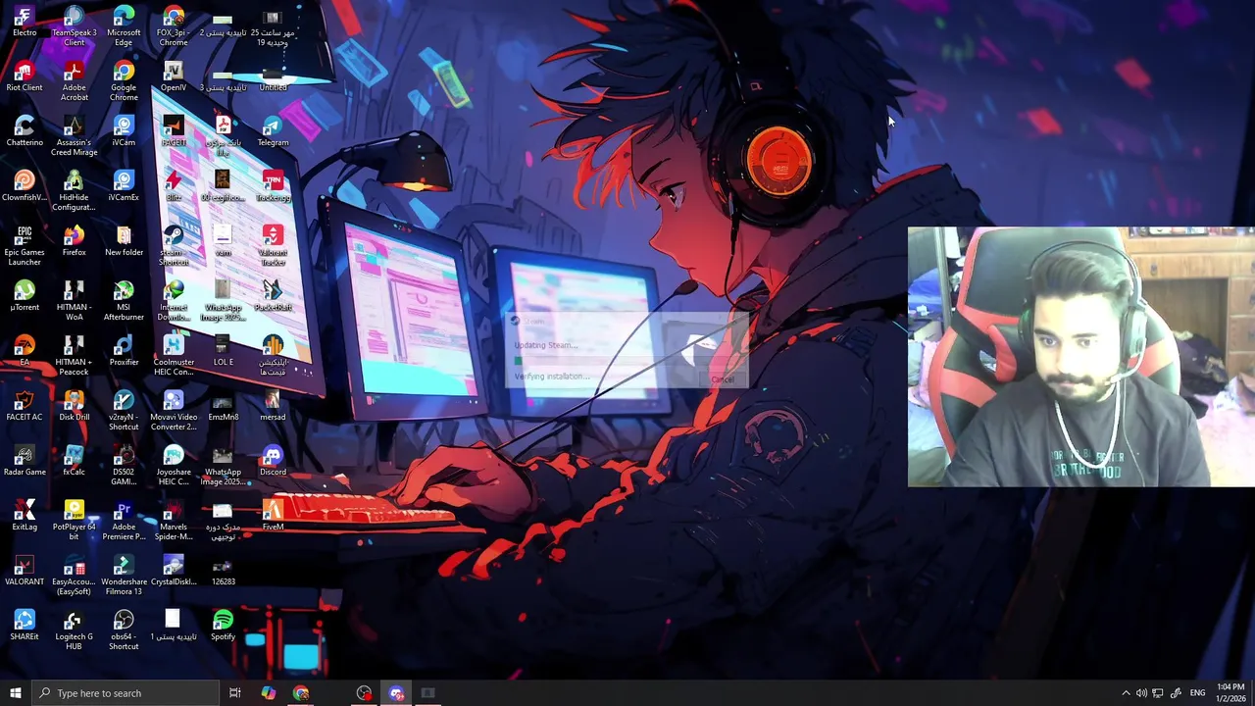1255x706 pixels.
Task: Launch the Discord desktop shortcut
Action: [x=273, y=461]
